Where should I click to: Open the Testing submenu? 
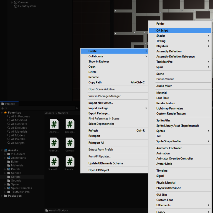[180, 41]
